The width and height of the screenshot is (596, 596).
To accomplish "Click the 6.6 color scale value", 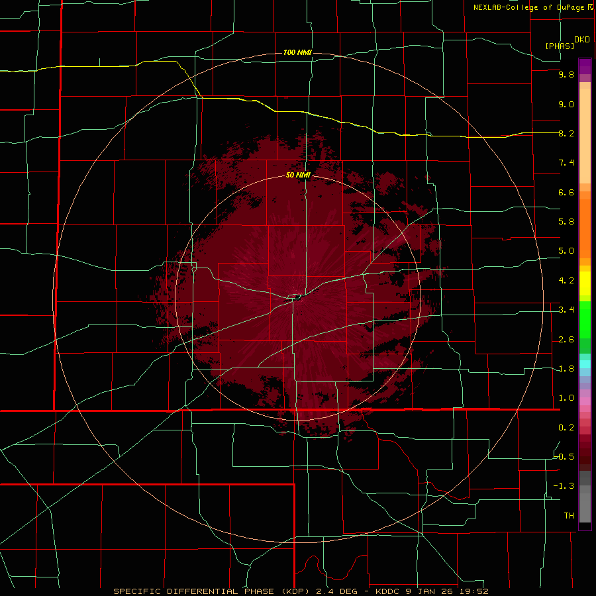I will click(566, 192).
